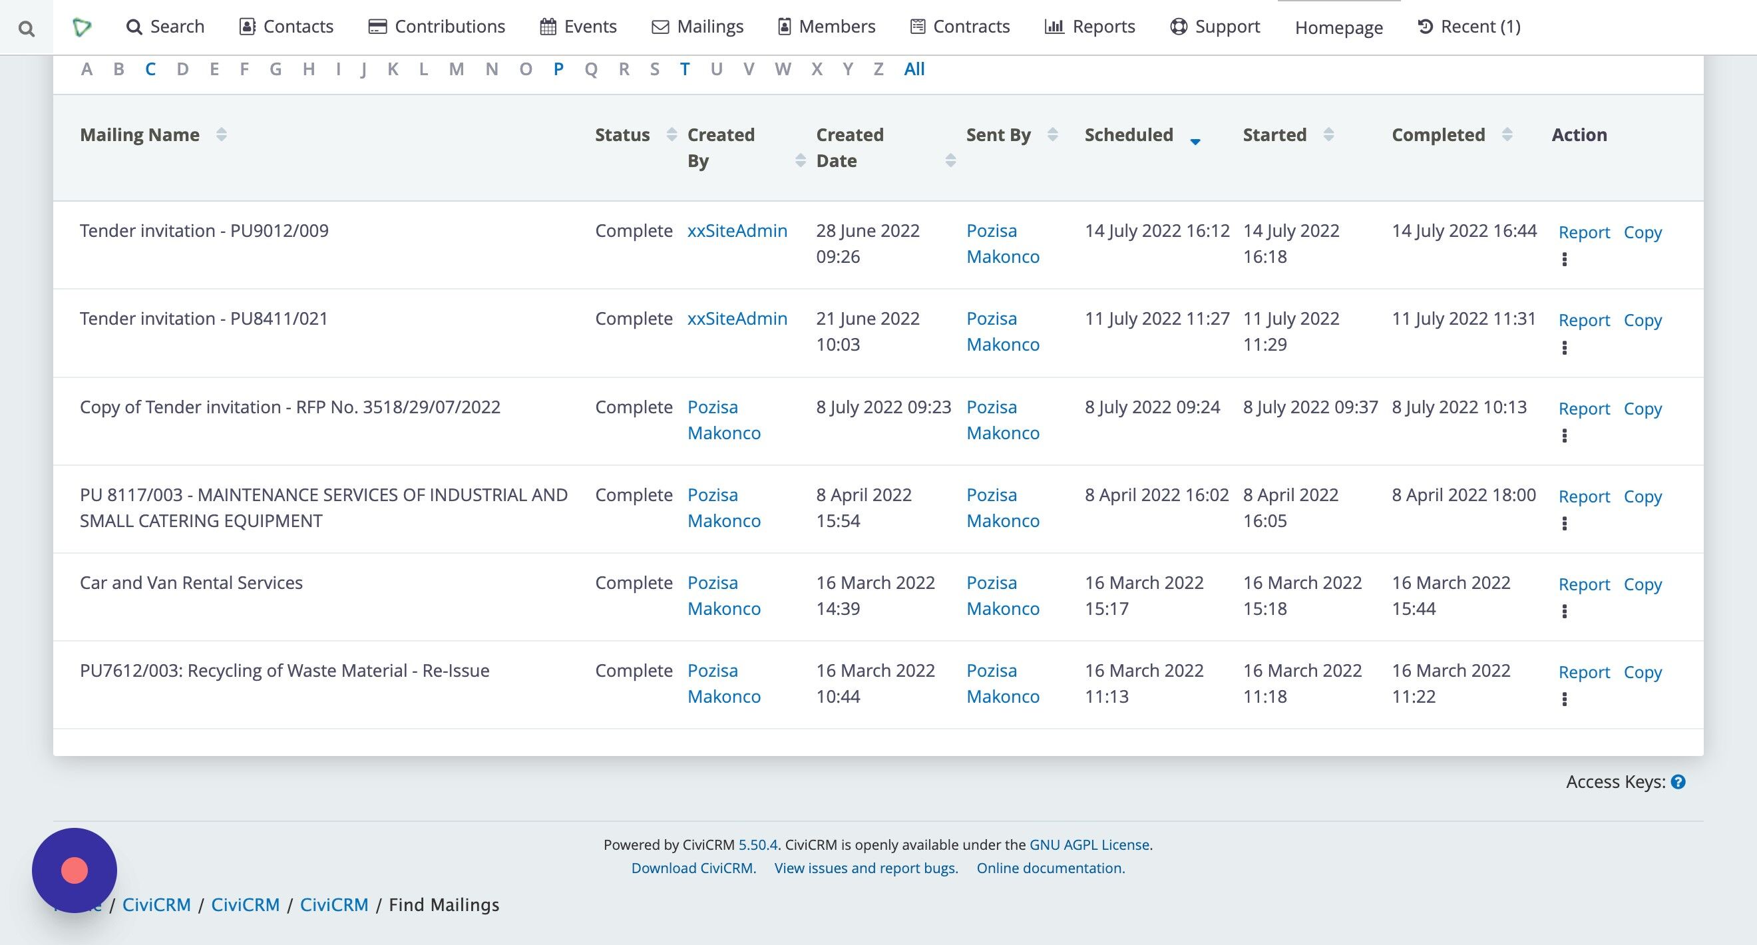Screen dimensions: 1757x945
Task: Open more actions for Tender invitation PU9012/009
Action: [1565, 259]
